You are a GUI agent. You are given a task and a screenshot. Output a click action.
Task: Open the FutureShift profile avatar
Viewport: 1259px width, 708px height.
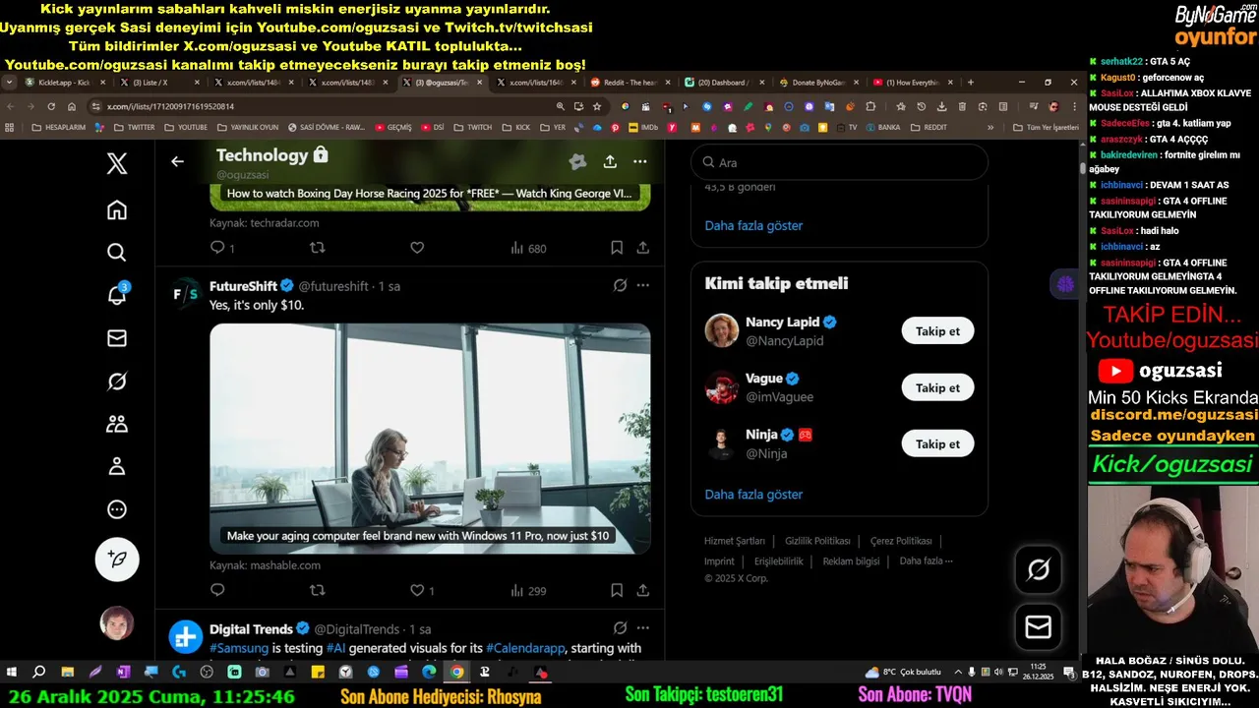click(x=186, y=293)
